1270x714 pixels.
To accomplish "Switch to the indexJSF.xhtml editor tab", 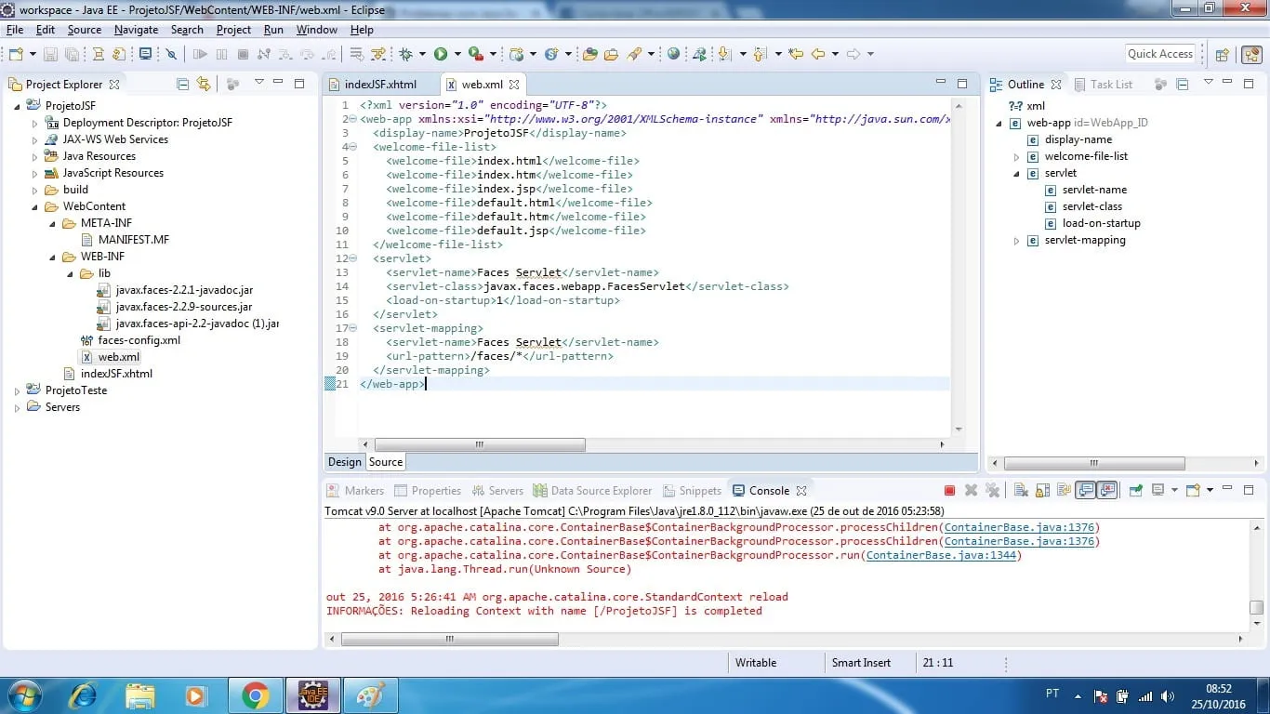I will click(x=379, y=85).
